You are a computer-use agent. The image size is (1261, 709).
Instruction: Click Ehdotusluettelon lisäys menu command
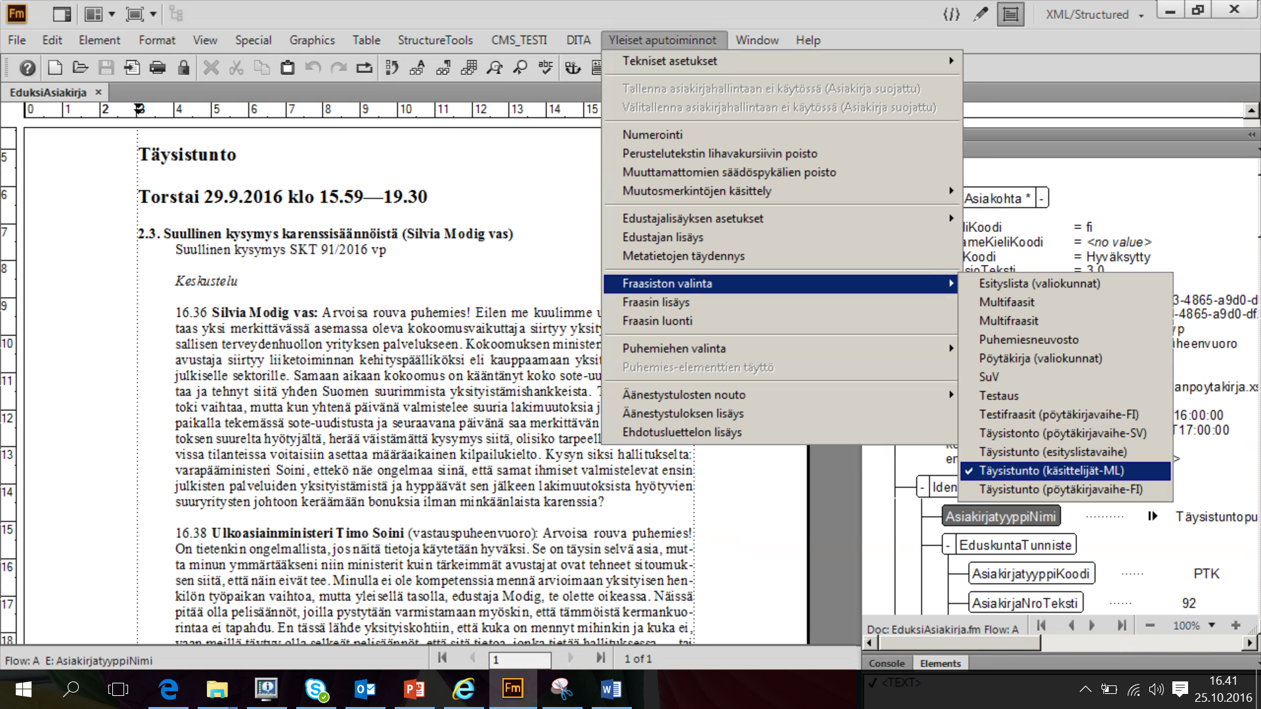[781, 433]
